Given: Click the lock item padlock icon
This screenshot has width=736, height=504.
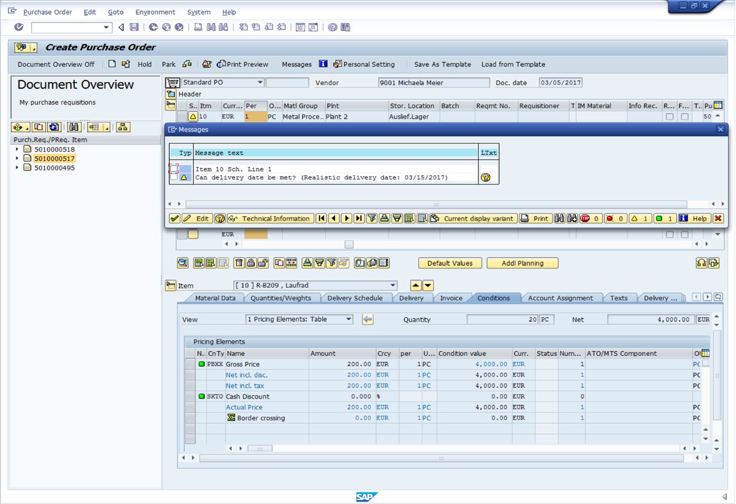Looking at the screenshot, I should tap(251, 263).
